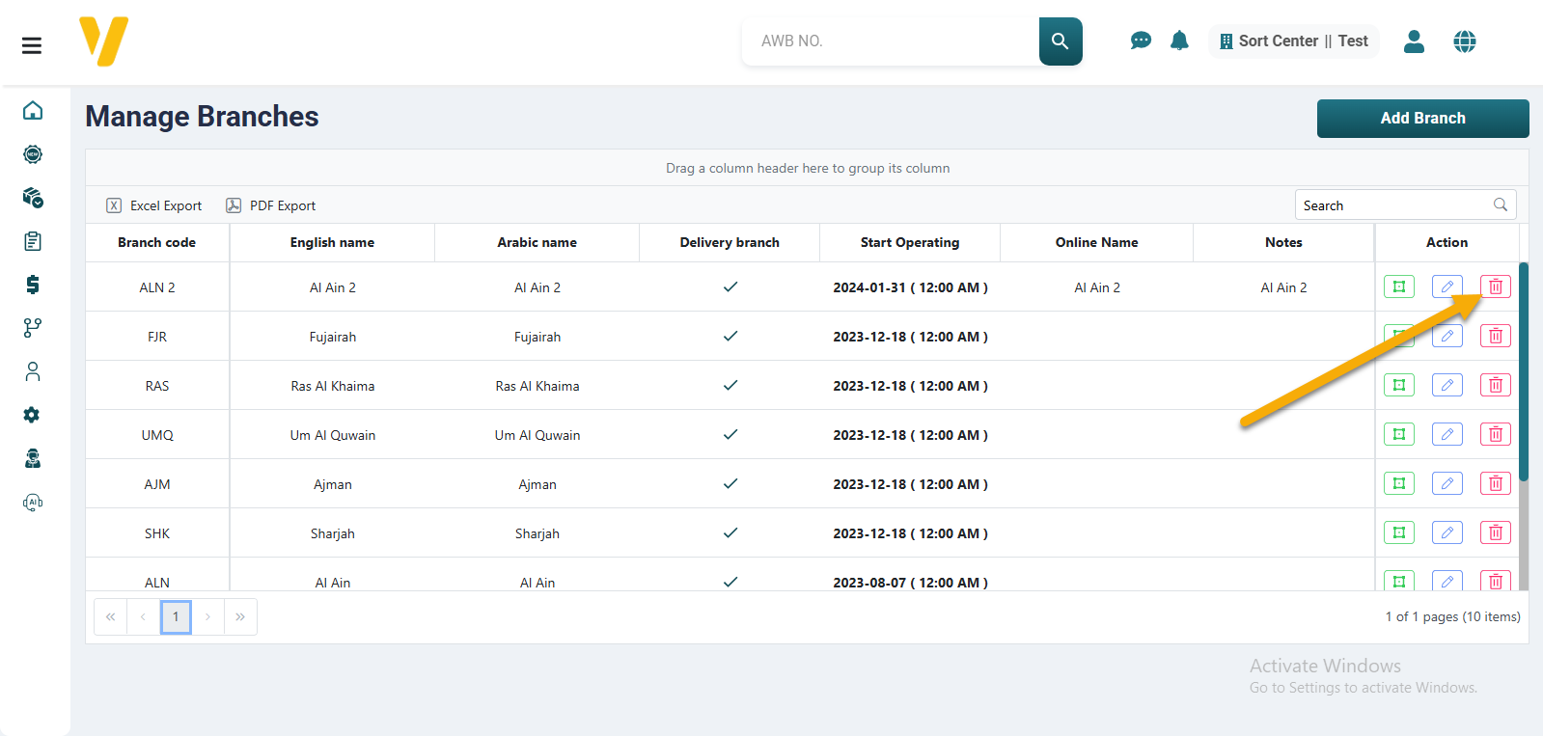Open the hamburger menu
This screenshot has width=1543, height=736.
[32, 45]
